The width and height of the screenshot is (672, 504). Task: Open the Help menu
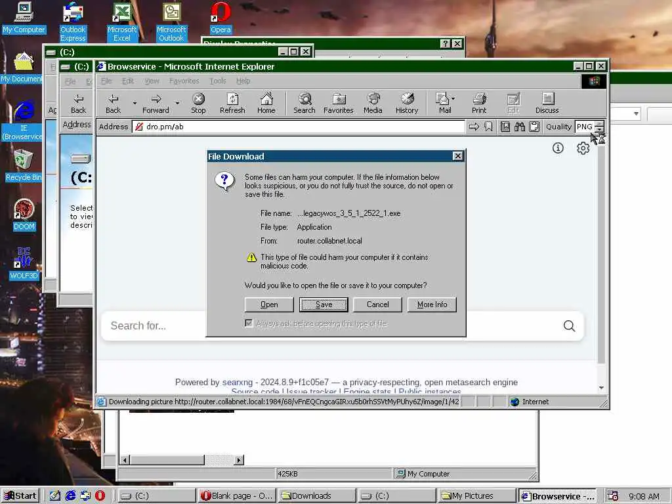pos(243,81)
